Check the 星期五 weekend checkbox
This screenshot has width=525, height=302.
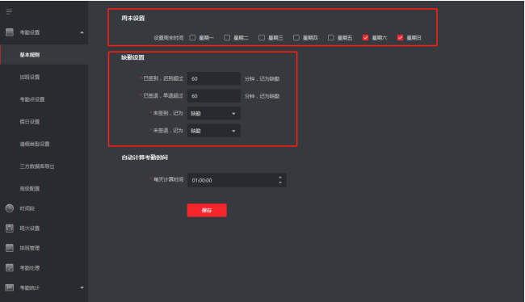[x=331, y=37]
